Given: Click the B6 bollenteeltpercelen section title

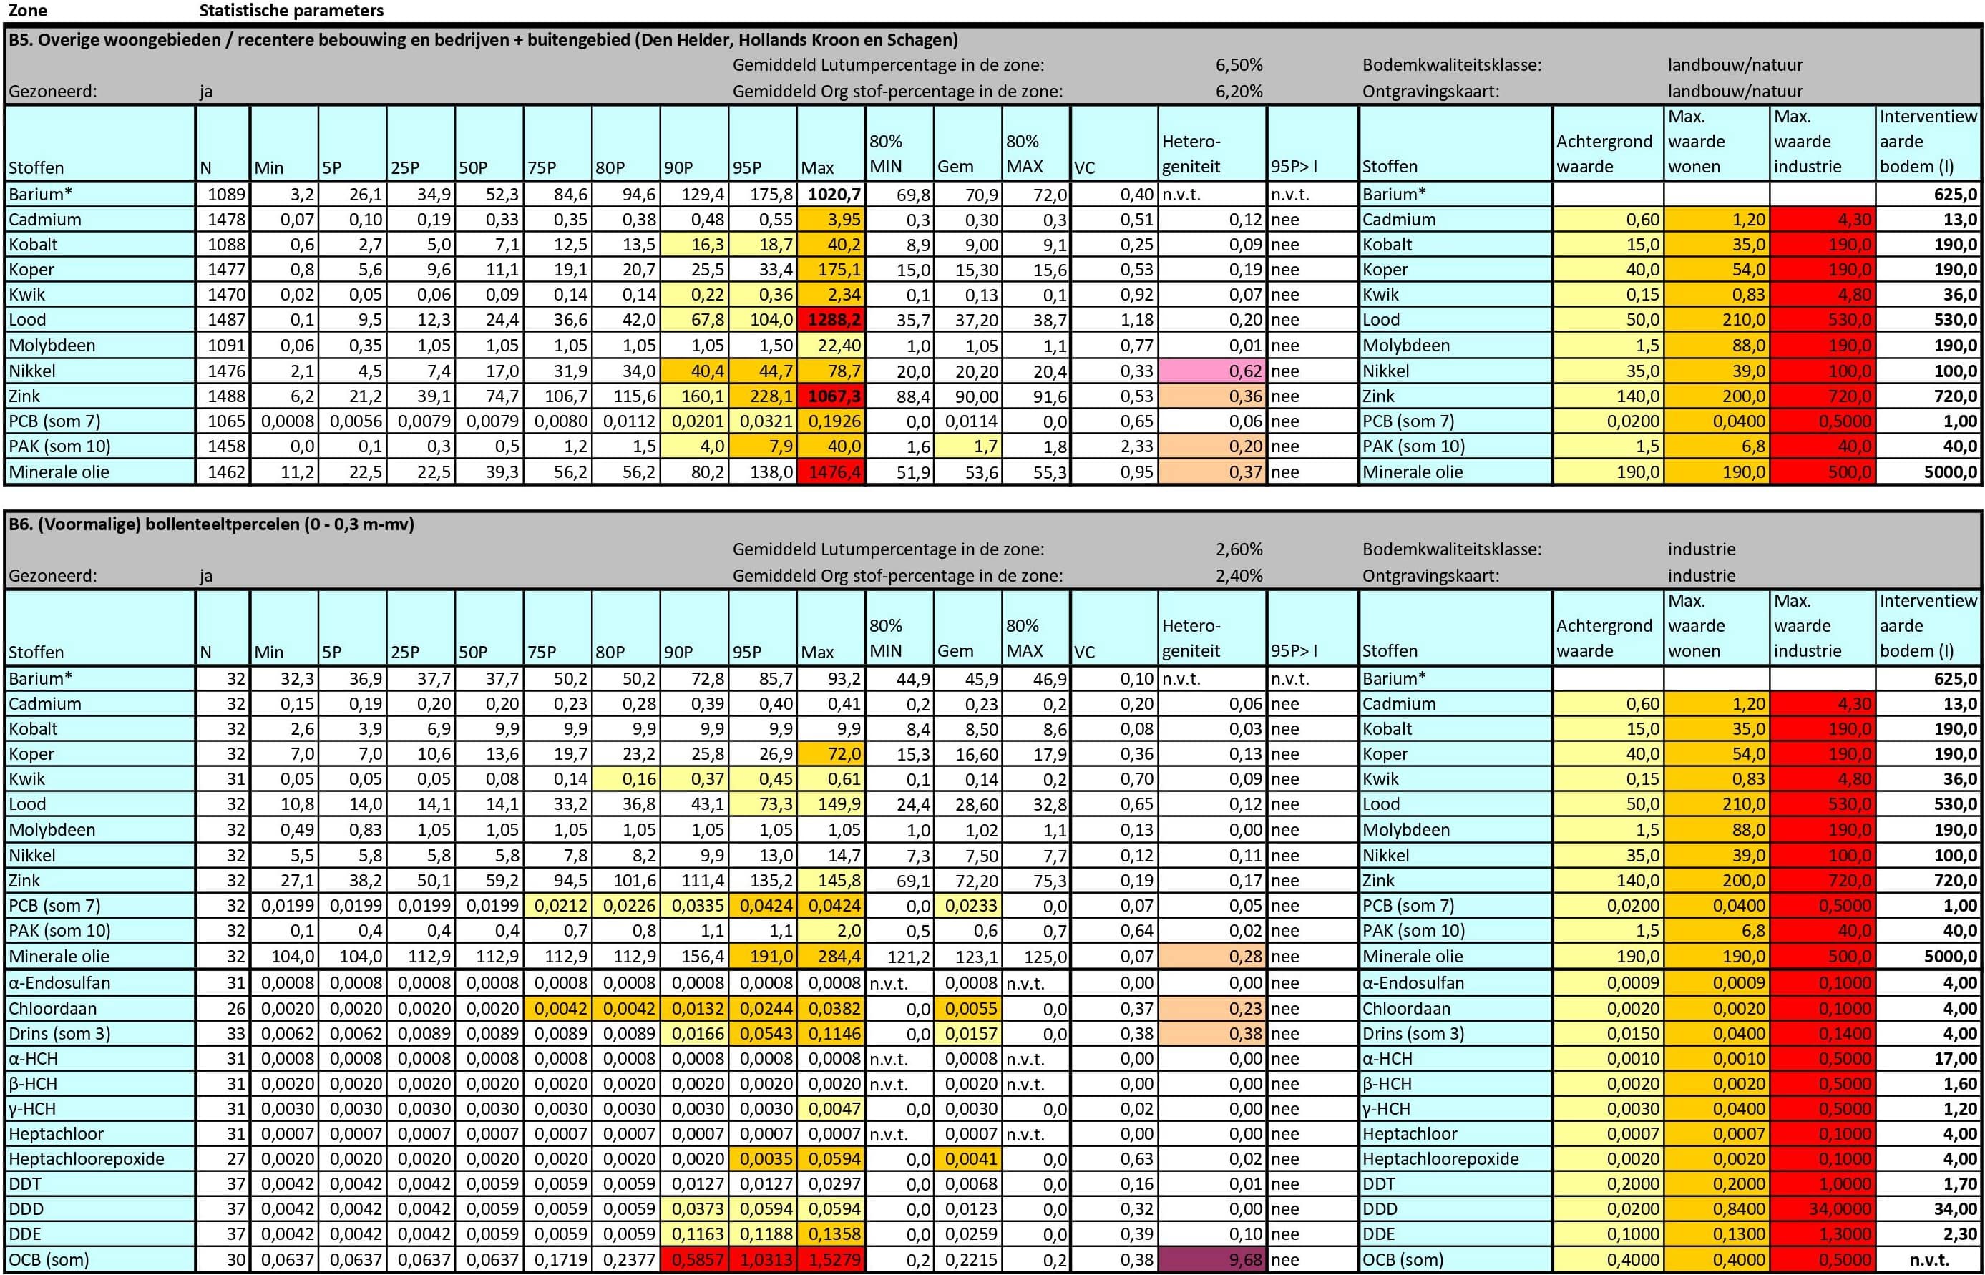Looking at the screenshot, I should [x=211, y=524].
